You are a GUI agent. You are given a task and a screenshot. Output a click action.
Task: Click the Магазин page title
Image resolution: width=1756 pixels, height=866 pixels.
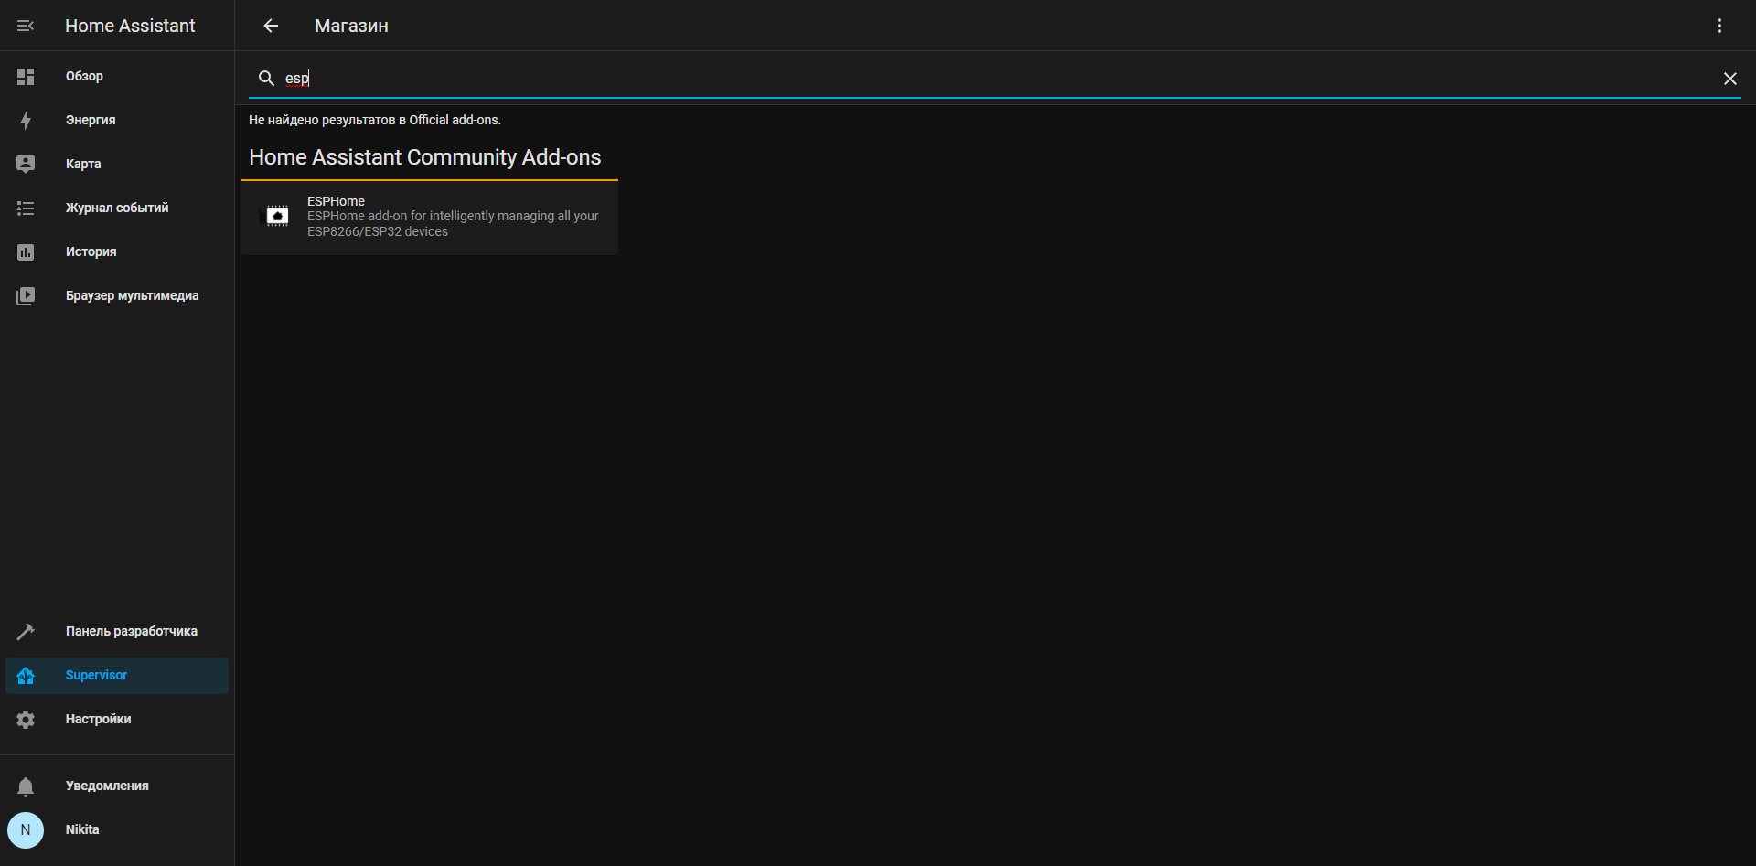coord(351,26)
